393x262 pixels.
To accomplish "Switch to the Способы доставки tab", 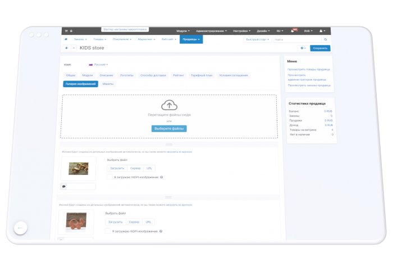I will click(153, 75).
